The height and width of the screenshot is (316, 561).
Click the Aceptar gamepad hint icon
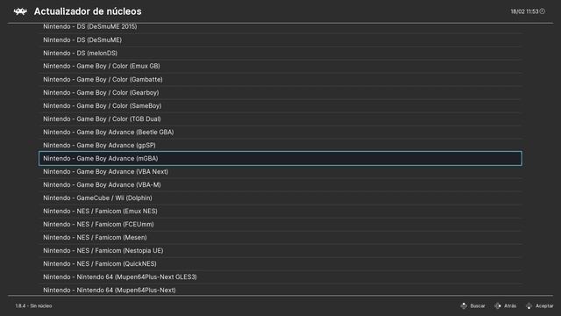(x=529, y=305)
